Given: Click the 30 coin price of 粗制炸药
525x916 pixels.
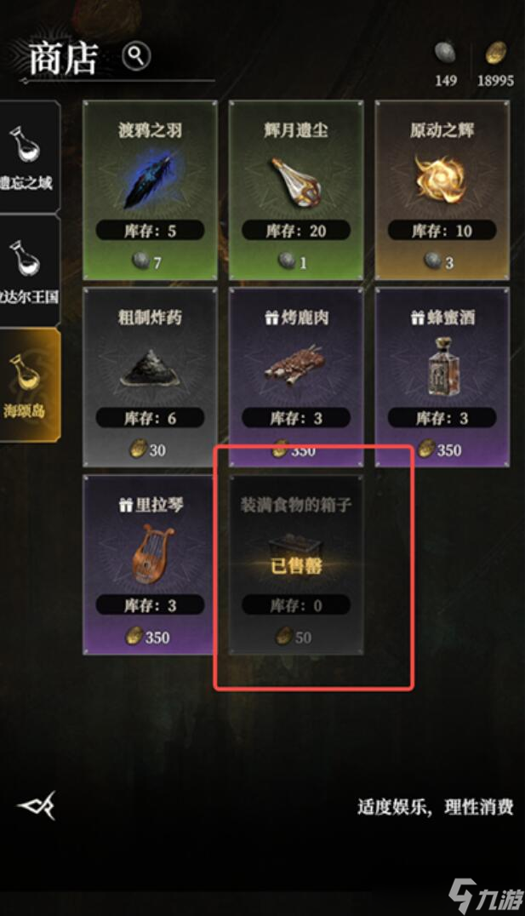Looking at the screenshot, I should click(x=148, y=449).
